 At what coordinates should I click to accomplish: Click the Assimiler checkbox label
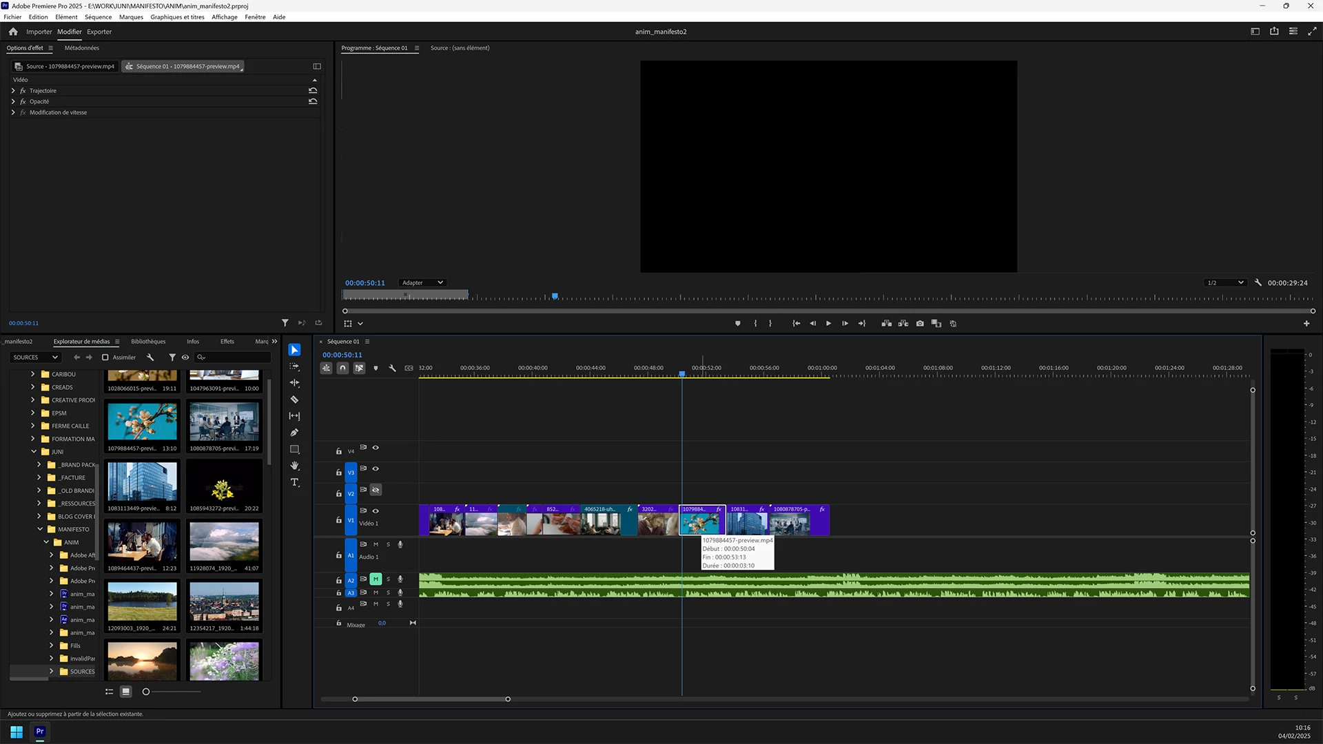pos(124,358)
